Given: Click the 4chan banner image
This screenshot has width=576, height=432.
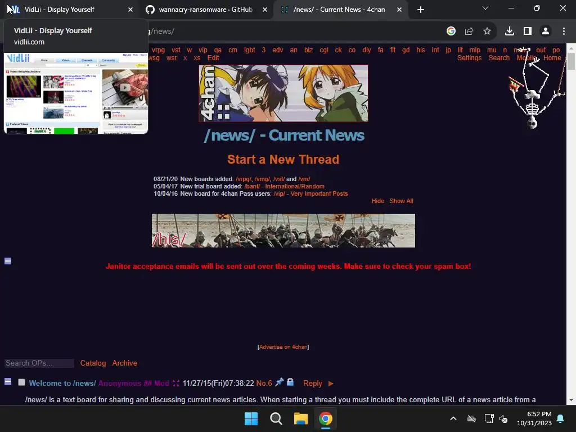Looking at the screenshot, I should point(283,93).
